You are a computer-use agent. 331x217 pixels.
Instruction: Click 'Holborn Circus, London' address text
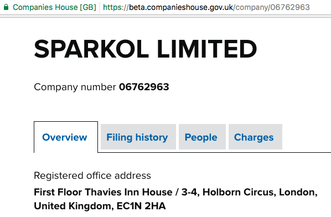click(x=260, y=192)
